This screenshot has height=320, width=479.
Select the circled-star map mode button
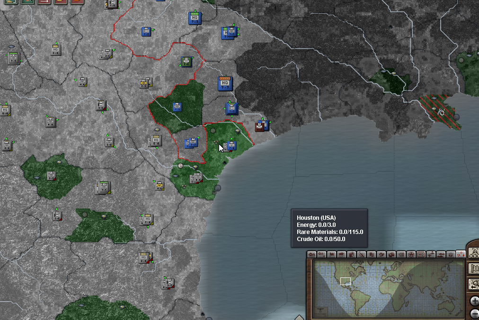pos(411,254)
